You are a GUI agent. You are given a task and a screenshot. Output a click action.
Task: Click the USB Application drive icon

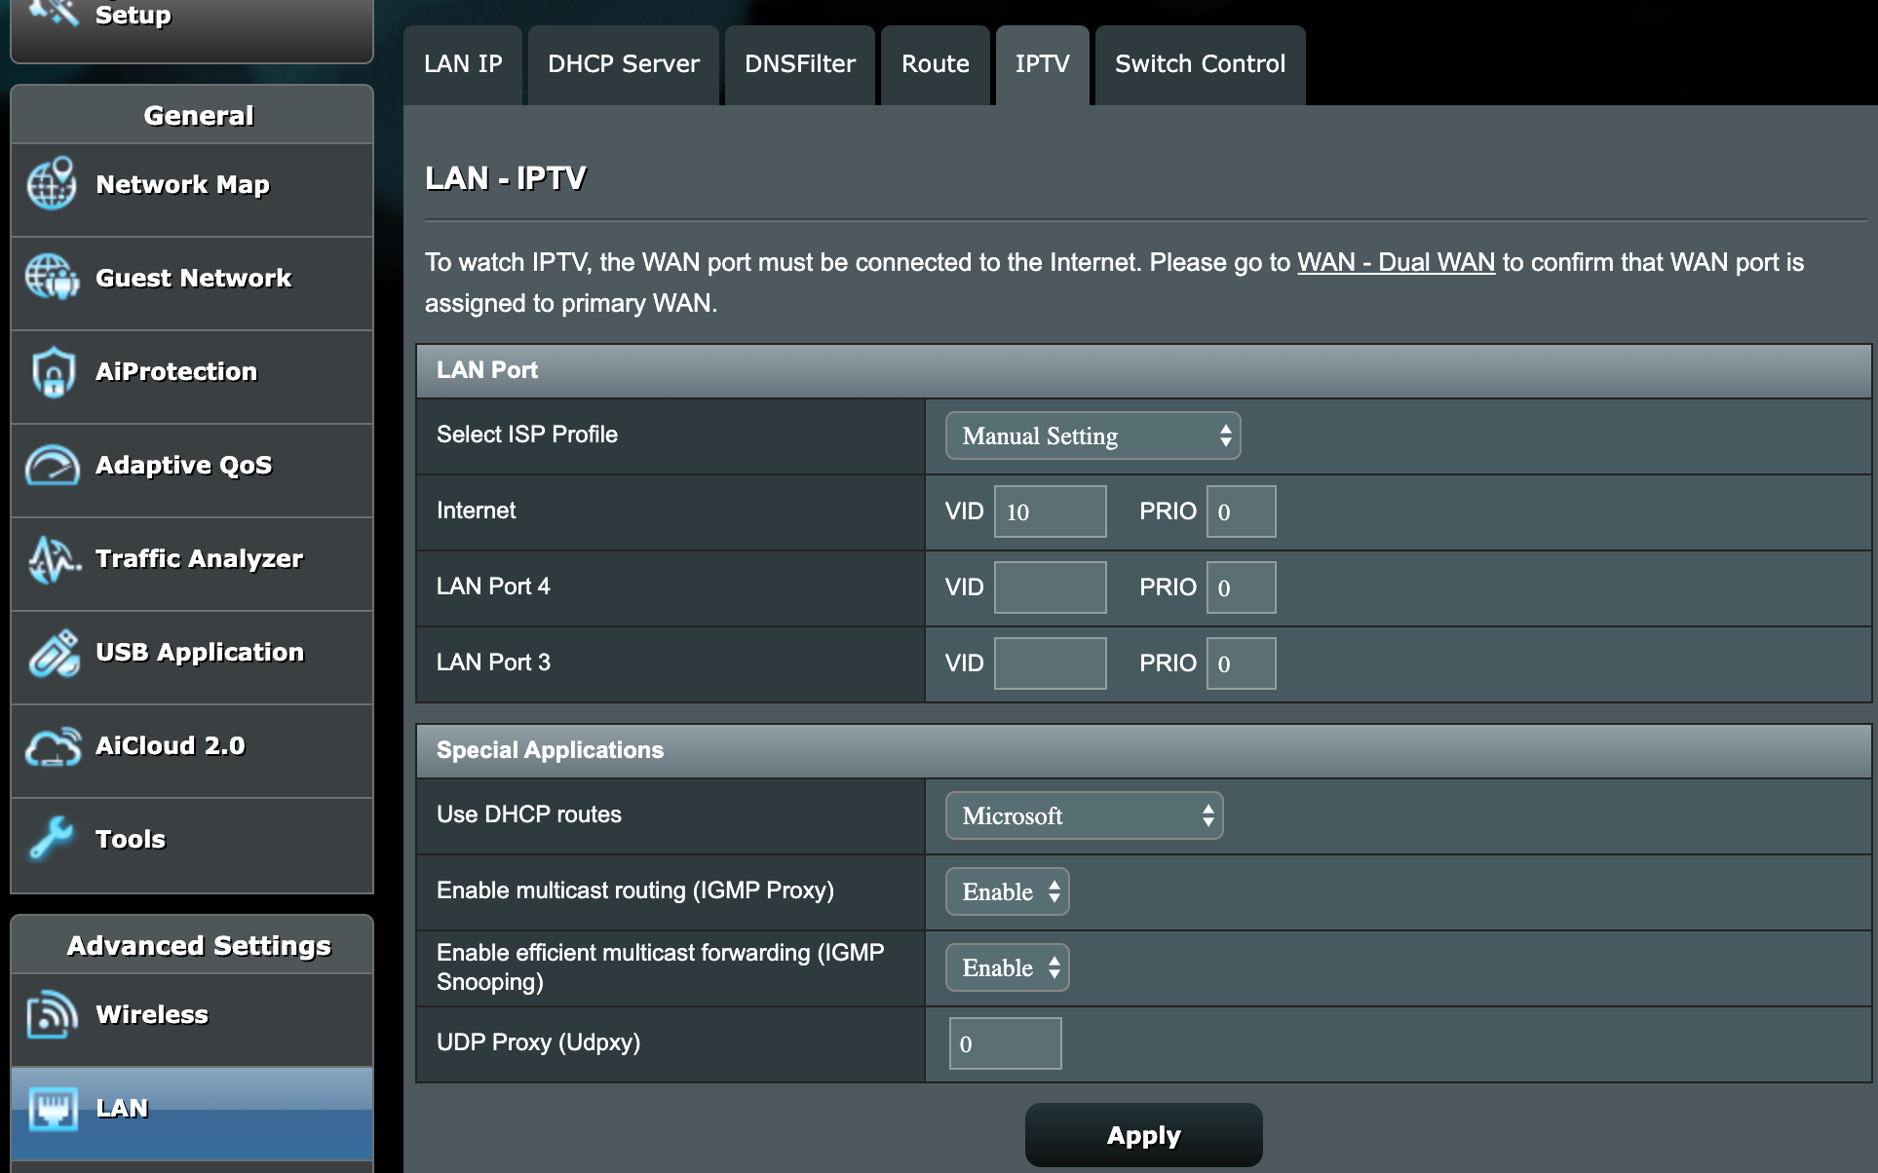coord(53,653)
